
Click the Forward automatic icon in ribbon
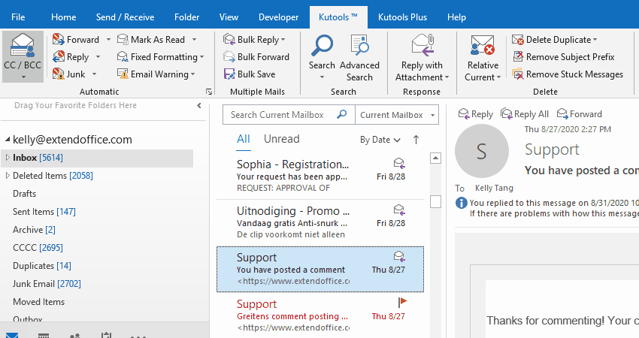coord(59,40)
